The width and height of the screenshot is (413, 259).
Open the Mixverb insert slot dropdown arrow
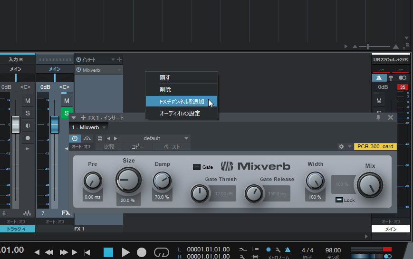tap(119, 70)
